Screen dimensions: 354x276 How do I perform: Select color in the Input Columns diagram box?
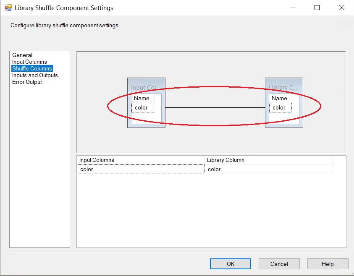coord(142,108)
